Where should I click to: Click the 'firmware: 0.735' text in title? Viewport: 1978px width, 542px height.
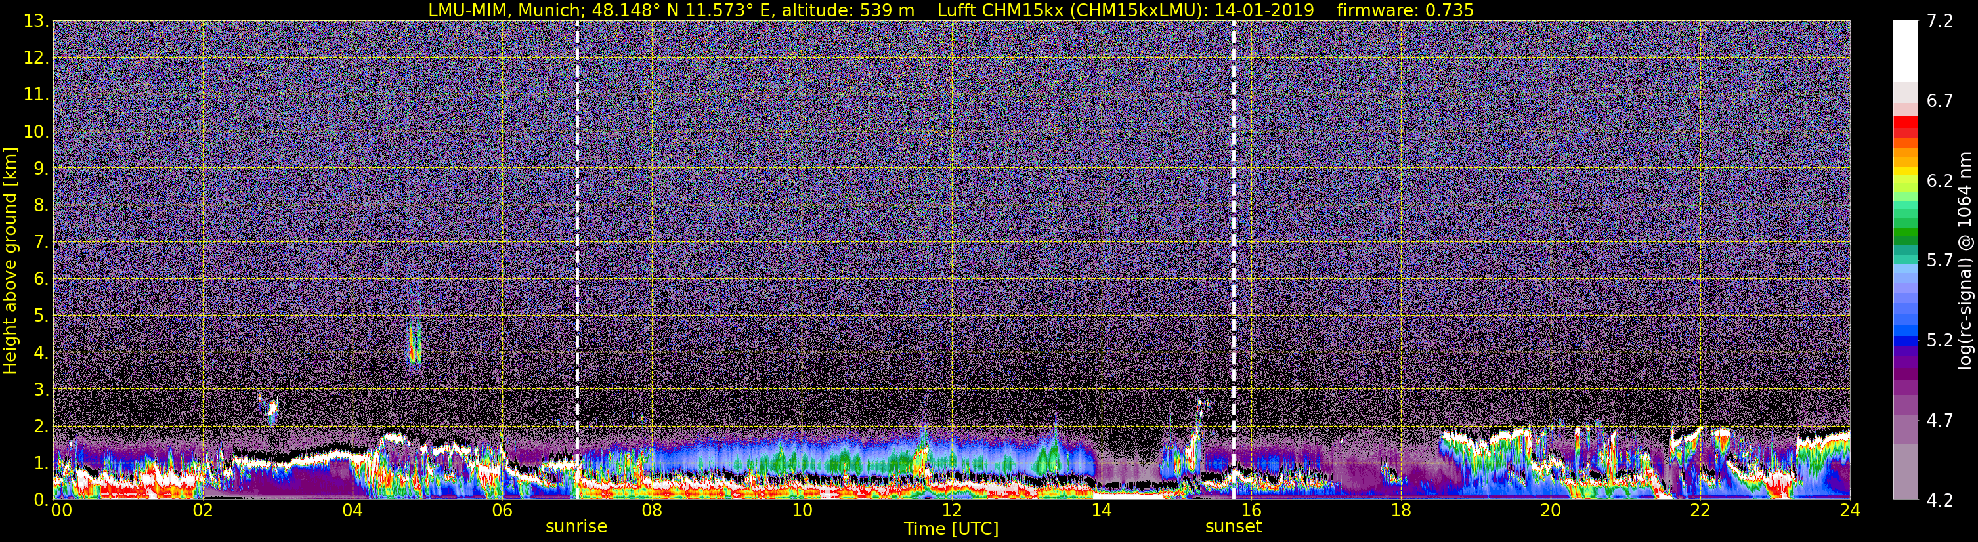tap(1405, 10)
